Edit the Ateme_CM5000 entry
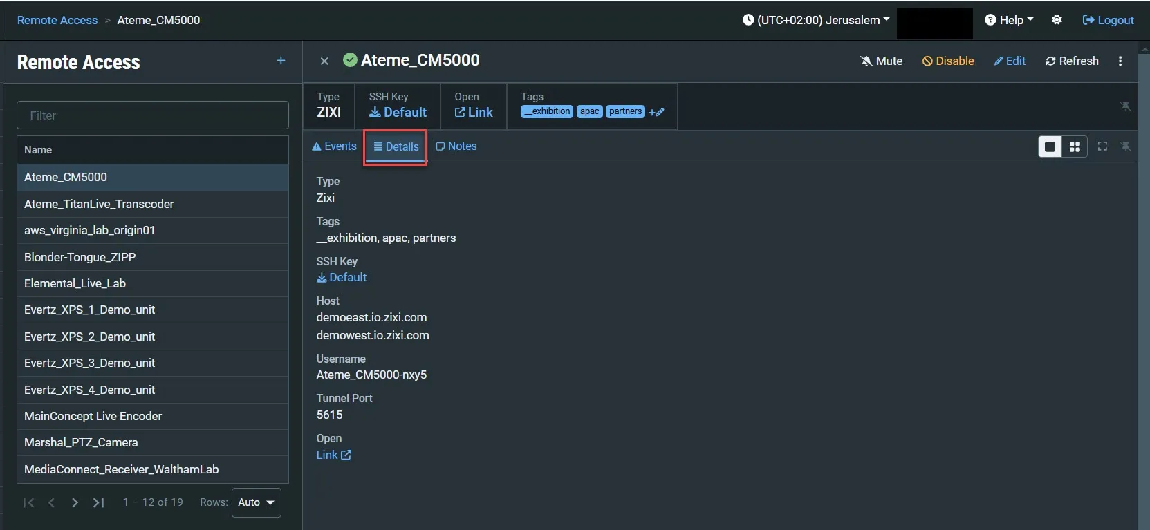 click(x=1010, y=61)
